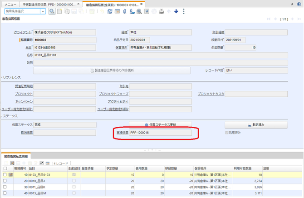Check the row 10 selection checkbox
The image size is (304, 198).
(x=5, y=175)
